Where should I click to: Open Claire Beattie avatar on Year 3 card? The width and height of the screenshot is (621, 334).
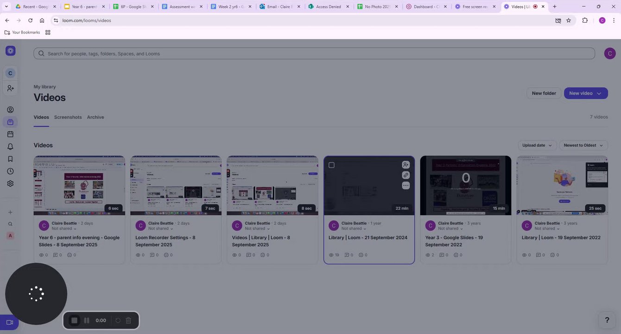[x=430, y=225]
